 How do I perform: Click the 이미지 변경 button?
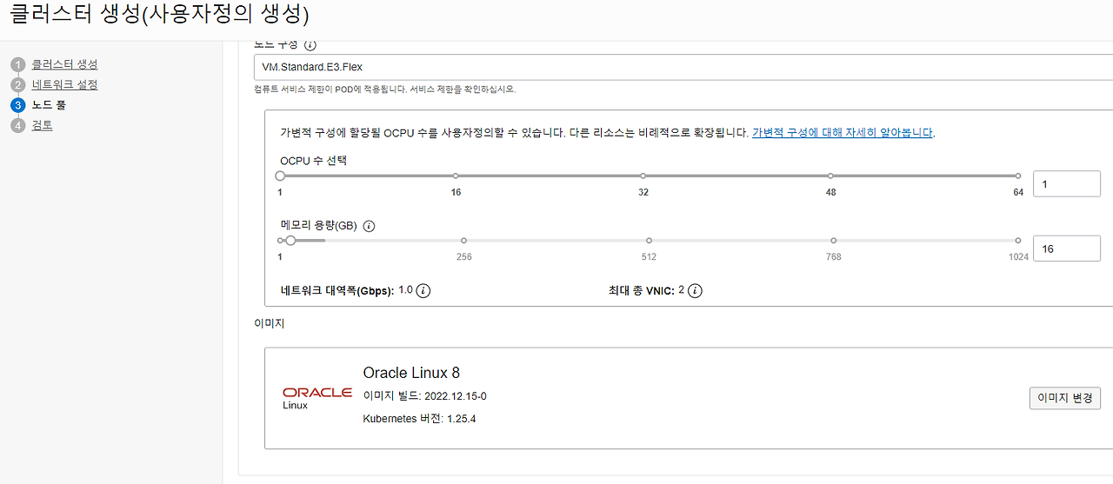coord(1065,399)
